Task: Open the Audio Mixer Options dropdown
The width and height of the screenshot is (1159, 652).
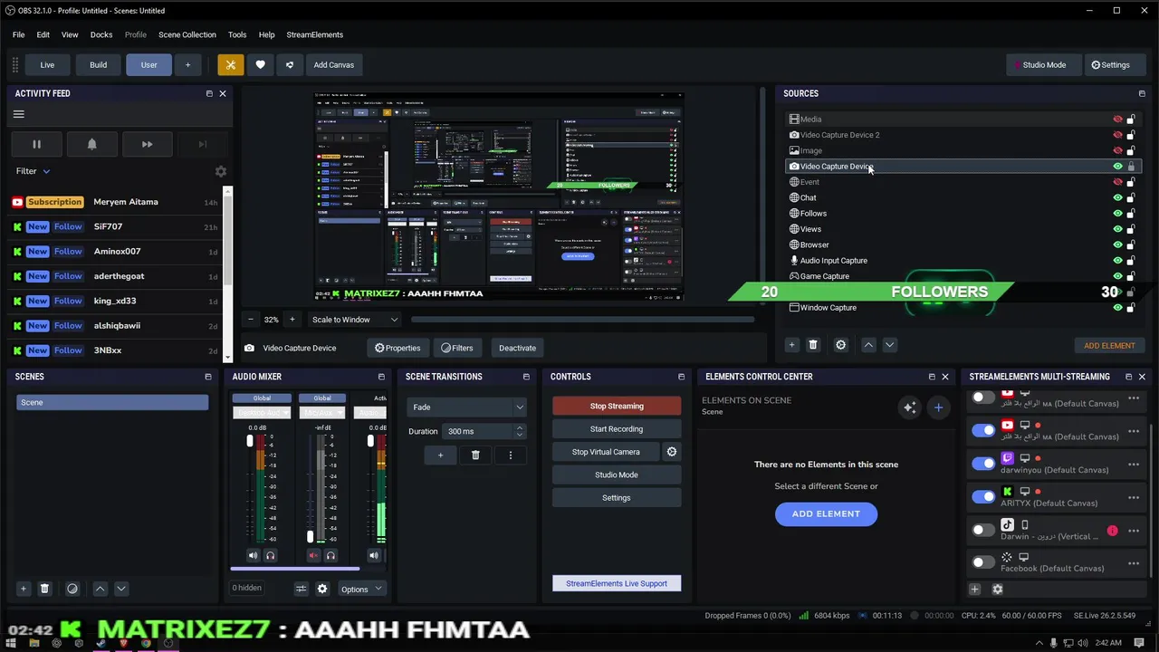Action: point(361,590)
